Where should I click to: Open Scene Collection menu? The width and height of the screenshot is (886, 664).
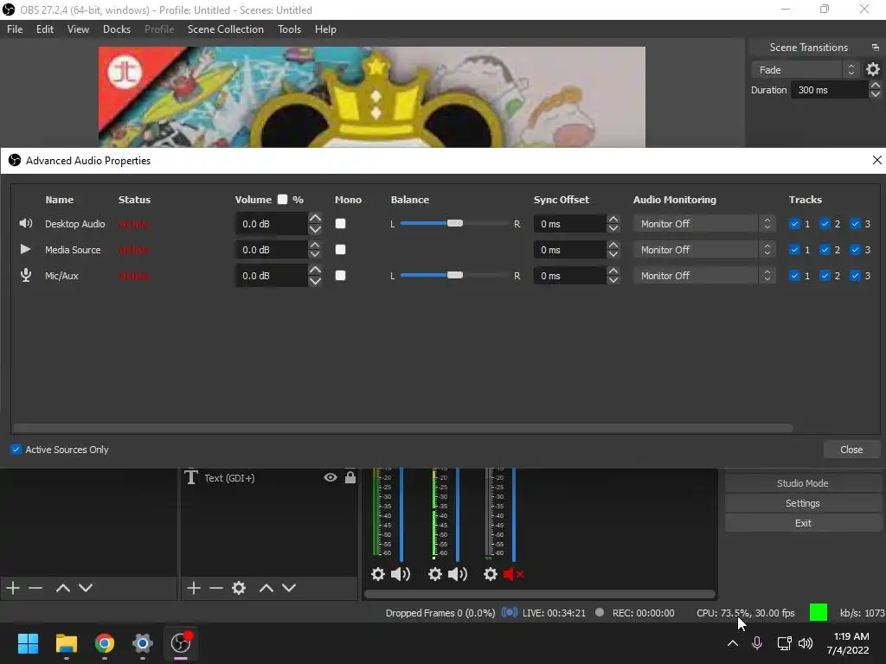(x=226, y=29)
